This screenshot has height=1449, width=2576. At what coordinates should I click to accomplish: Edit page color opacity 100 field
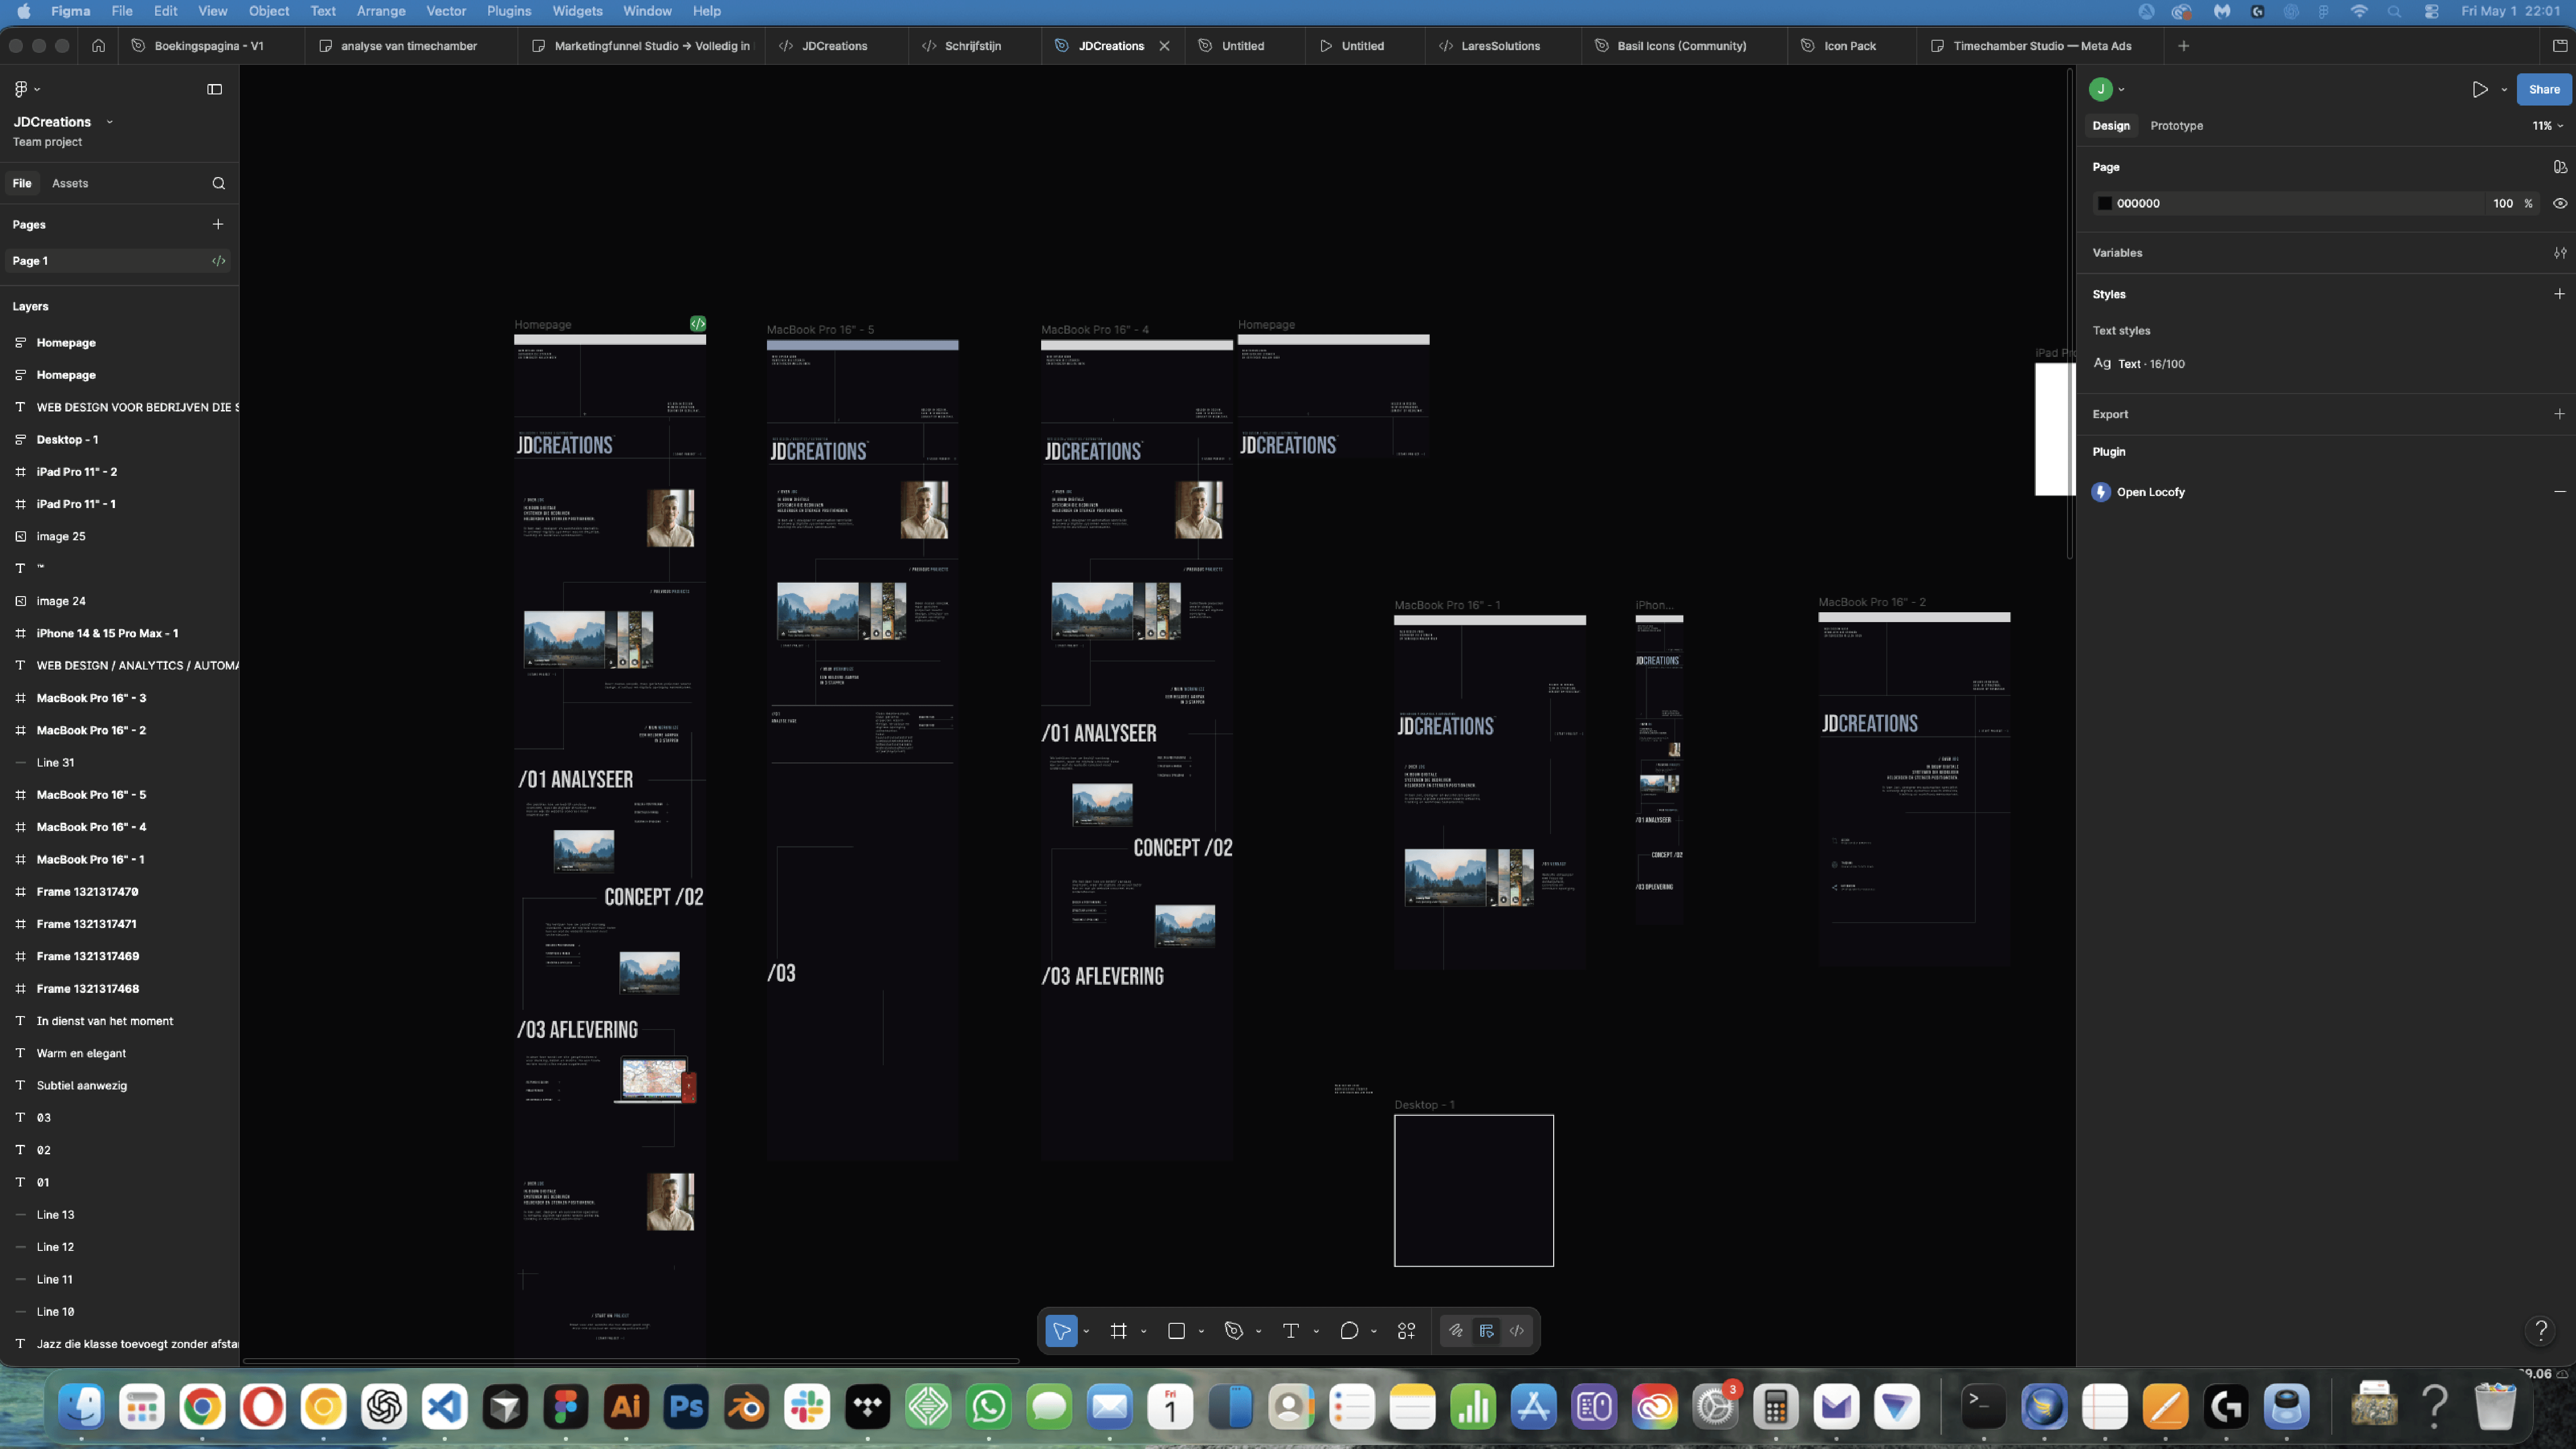[x=2502, y=203]
